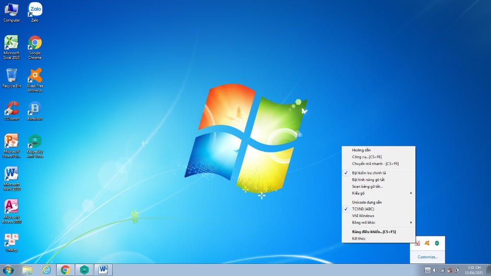Image resolution: width=491 pixels, height=276 pixels.
Task: Select Bandicut desktop shortcut
Action: 35,111
